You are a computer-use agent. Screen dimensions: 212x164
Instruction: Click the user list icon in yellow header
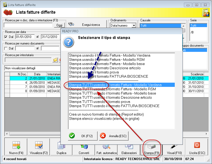click(205, 12)
